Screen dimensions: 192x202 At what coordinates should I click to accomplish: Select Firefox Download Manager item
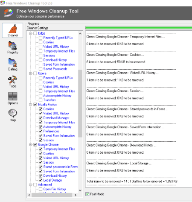(x=56, y=118)
